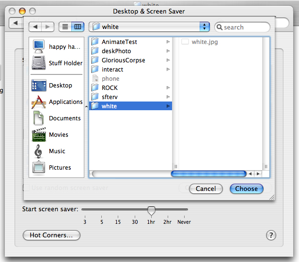Go forward in the file dialog
The width and height of the screenshot is (299, 262).
click(47, 27)
